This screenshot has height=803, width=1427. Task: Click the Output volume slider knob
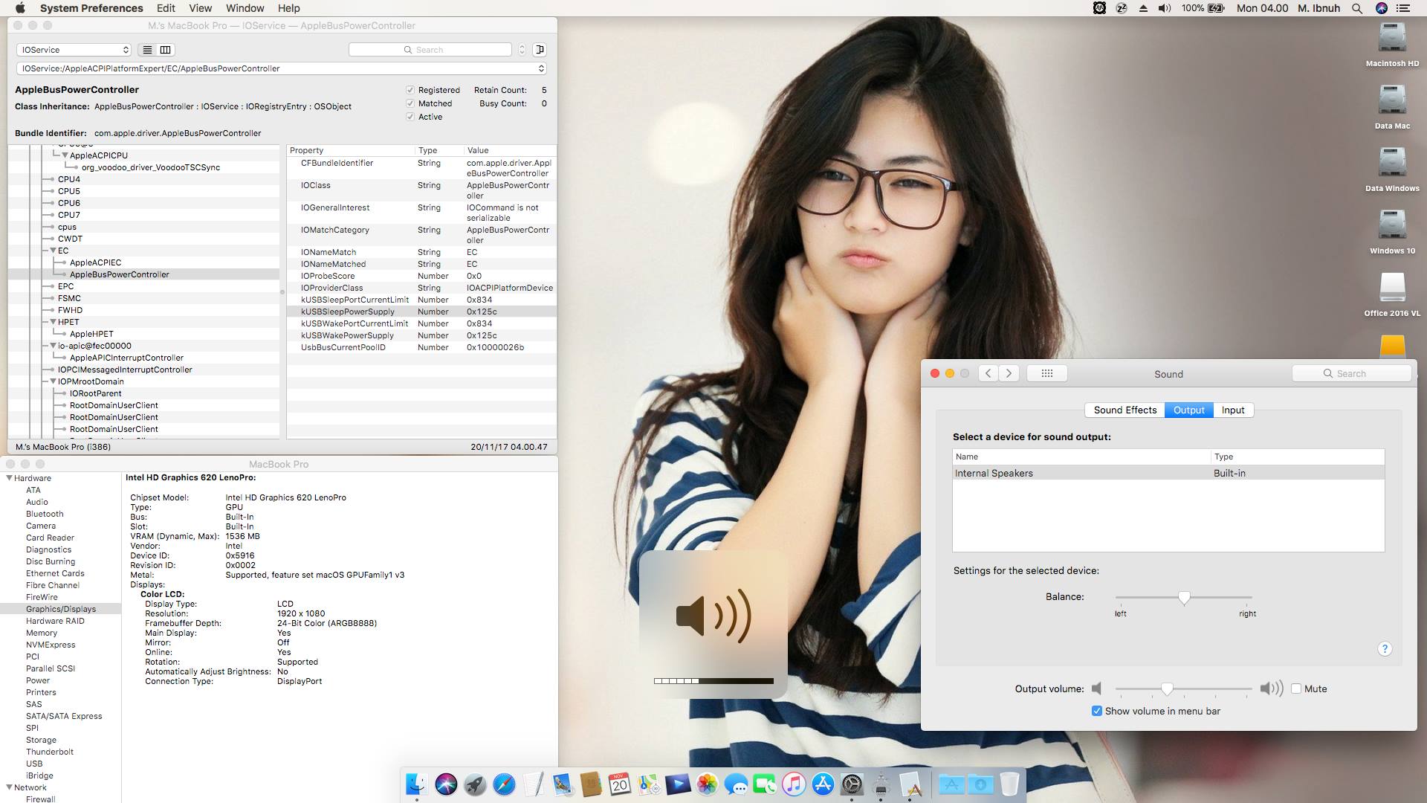pos(1167,689)
